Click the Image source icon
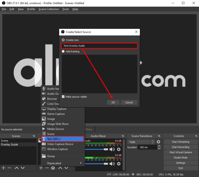 [x=44, y=119]
